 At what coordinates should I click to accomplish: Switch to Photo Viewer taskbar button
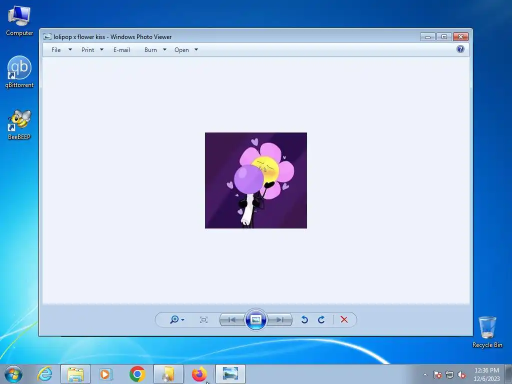tap(230, 374)
